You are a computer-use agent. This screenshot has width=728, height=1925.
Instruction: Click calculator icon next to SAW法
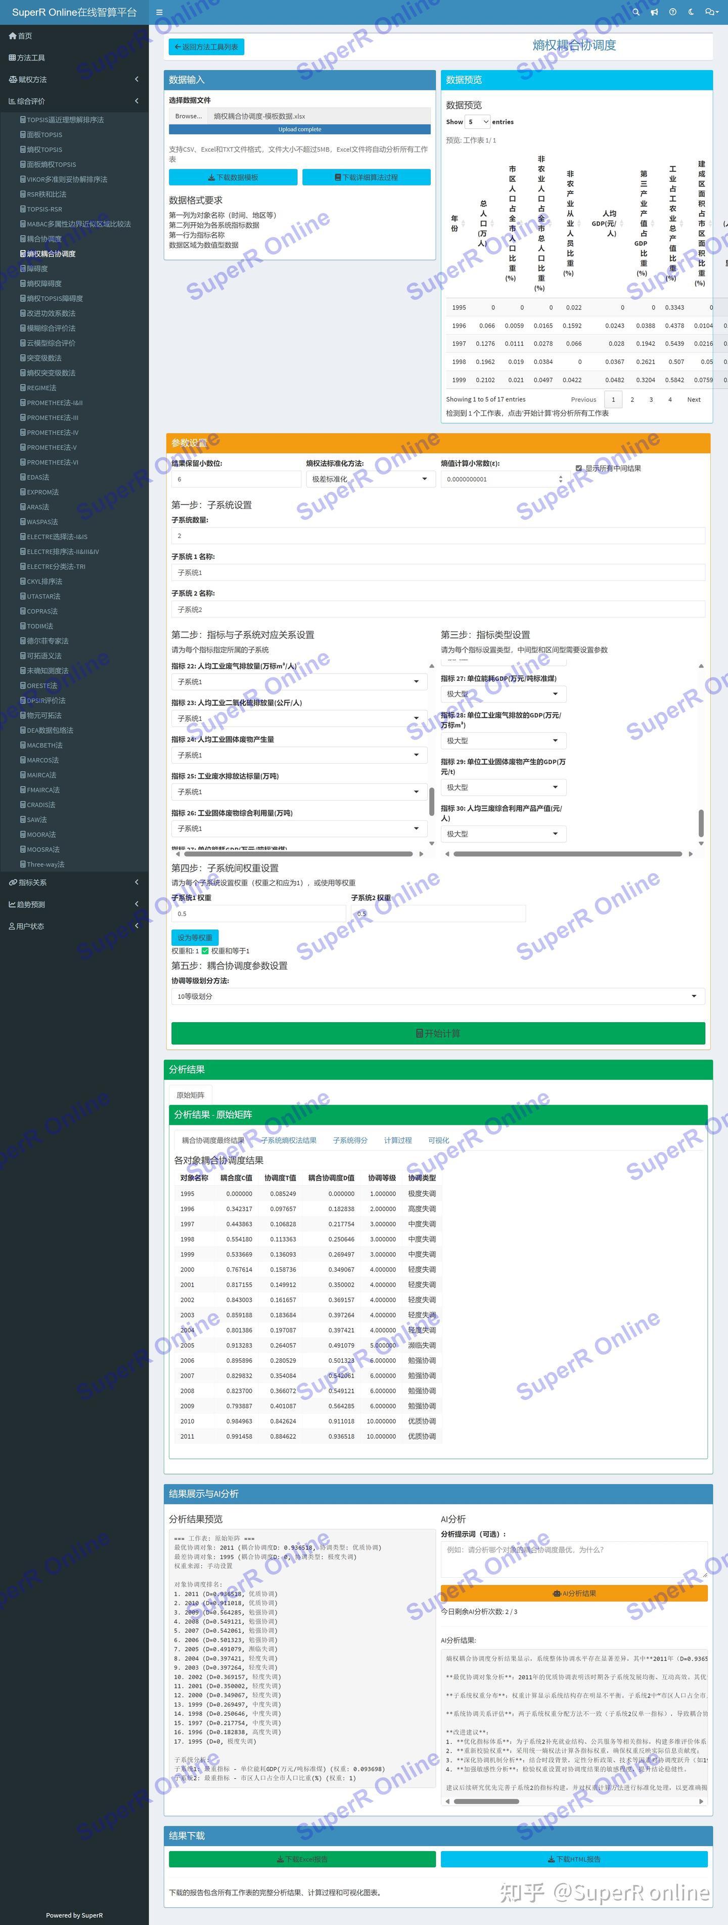[x=23, y=820]
